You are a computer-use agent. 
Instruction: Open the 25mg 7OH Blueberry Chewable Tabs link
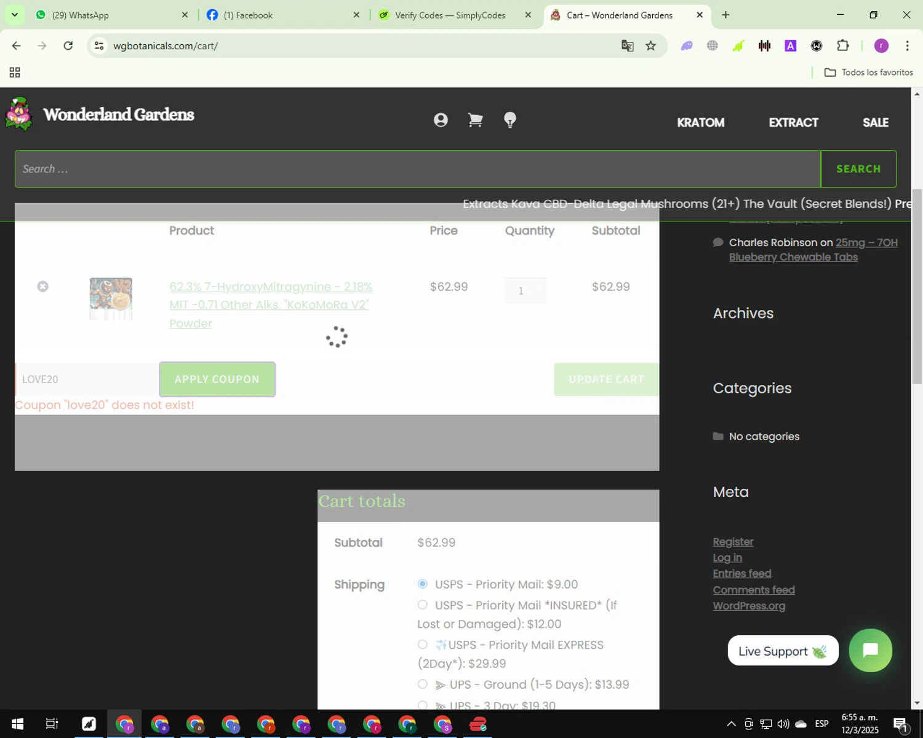point(813,250)
